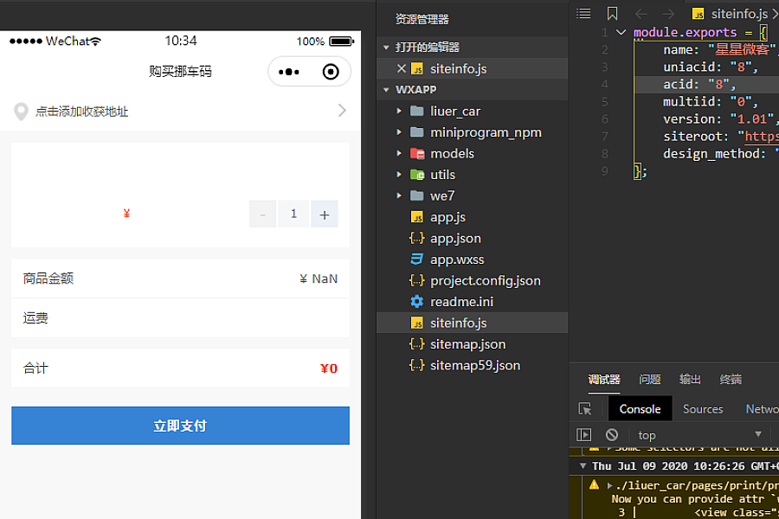The image size is (779, 519).
Task: Open the top context dropdown
Action: (x=699, y=435)
